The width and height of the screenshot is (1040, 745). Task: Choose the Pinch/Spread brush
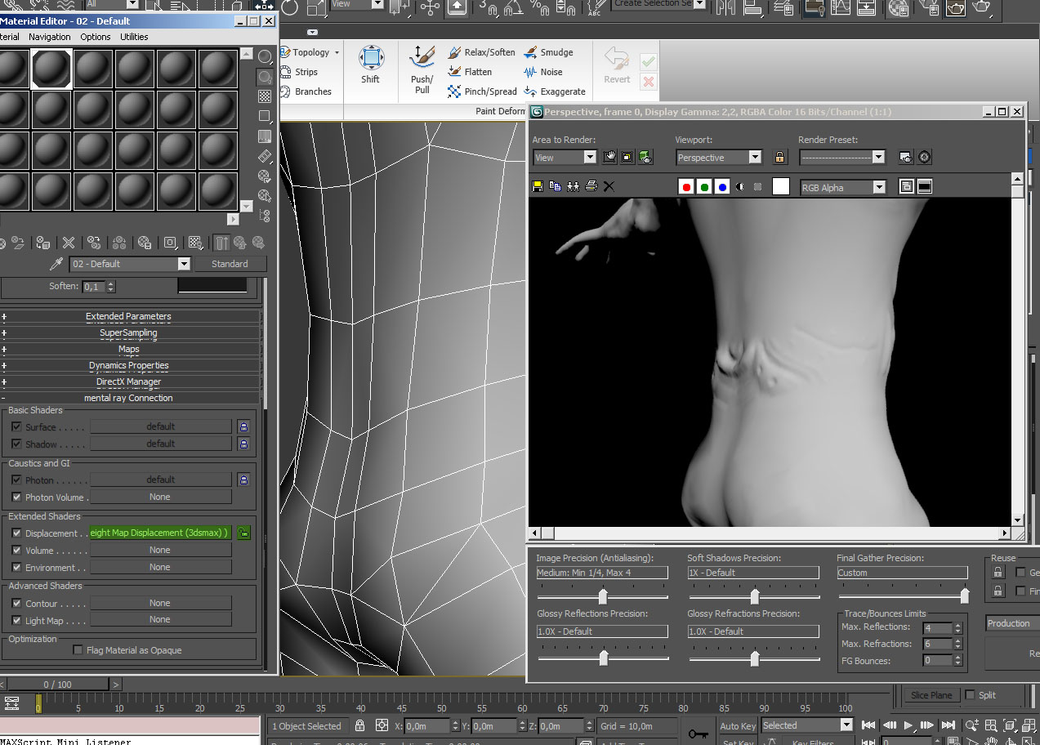[482, 91]
